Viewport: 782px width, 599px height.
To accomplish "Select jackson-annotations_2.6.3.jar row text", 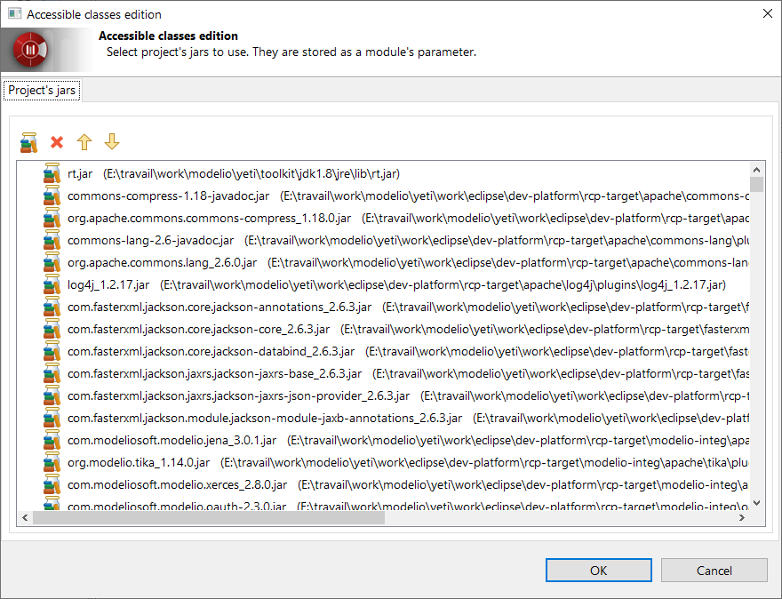I will (x=408, y=307).
